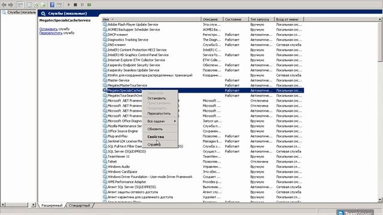
Task: Click the left tree pane scroll-left arrow
Action: coord(3,205)
